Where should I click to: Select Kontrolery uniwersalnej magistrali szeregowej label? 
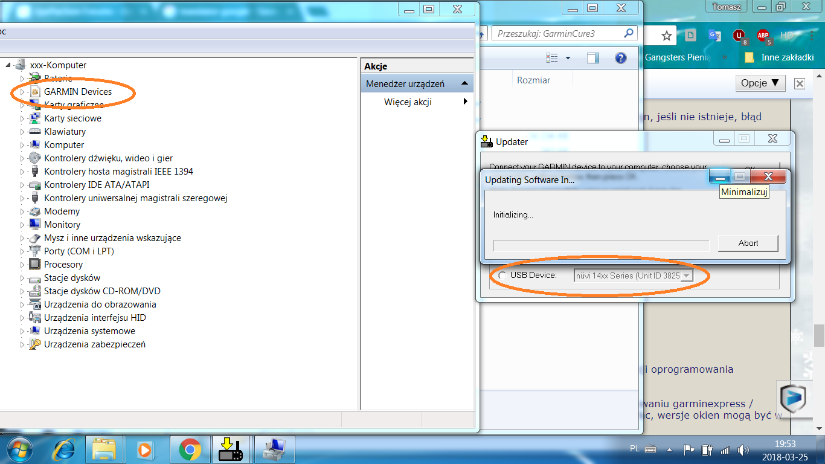(136, 198)
